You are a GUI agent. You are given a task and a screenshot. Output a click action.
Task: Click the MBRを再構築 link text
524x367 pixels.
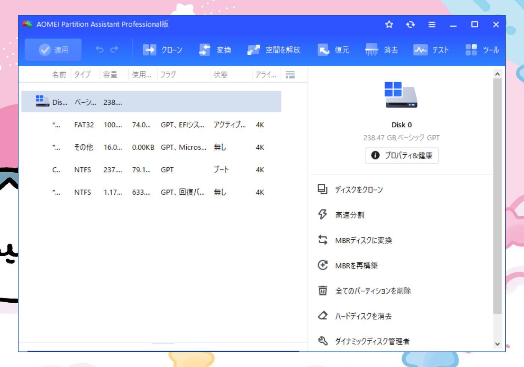(x=356, y=266)
